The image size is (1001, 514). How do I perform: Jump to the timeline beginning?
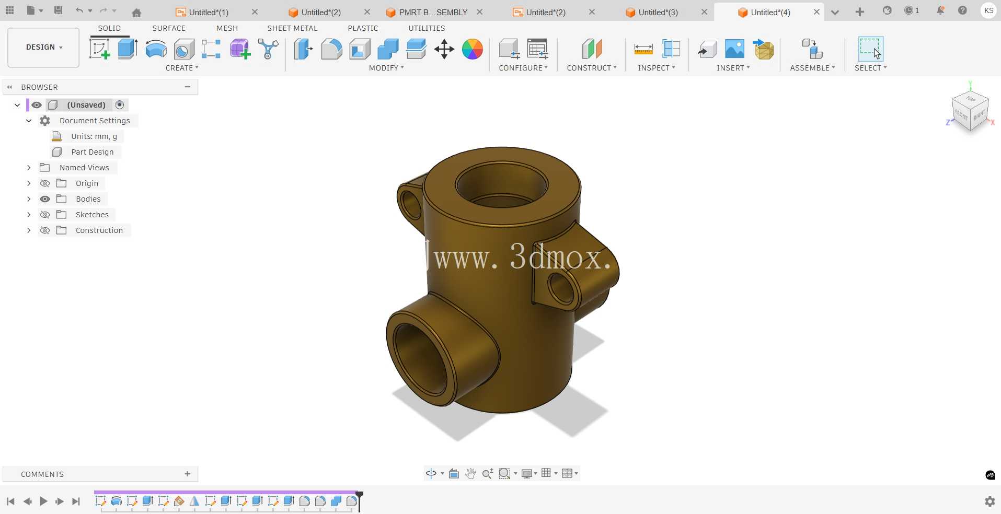pos(10,501)
